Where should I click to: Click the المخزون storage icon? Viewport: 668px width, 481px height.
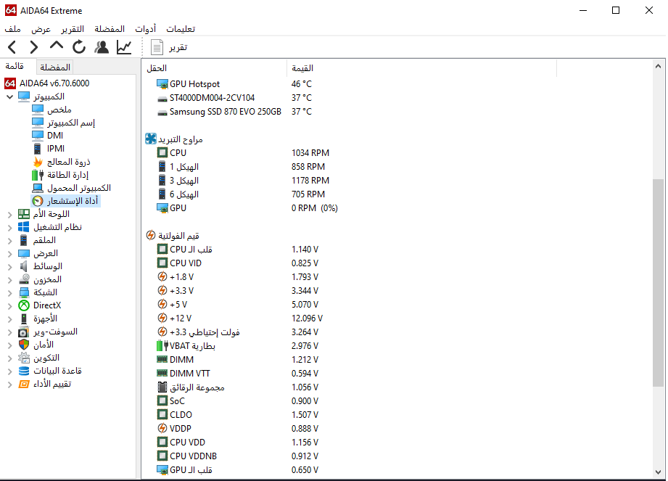point(24,279)
